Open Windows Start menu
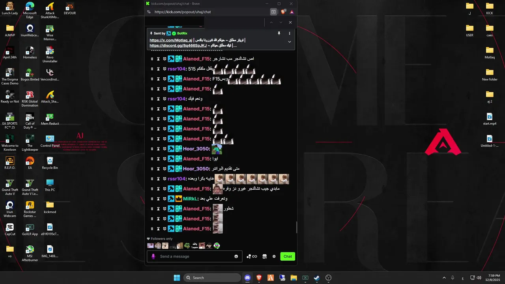 click(177, 278)
